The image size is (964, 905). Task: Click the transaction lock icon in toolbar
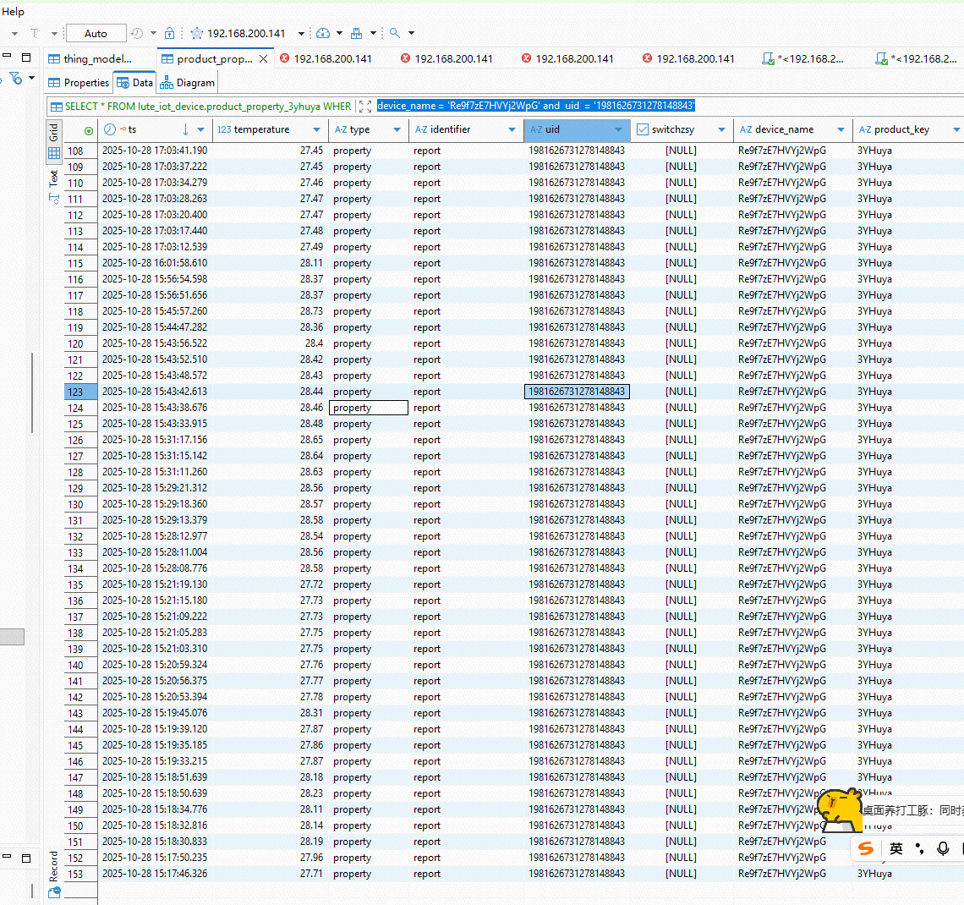[x=169, y=34]
